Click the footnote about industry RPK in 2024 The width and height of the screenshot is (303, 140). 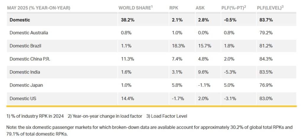point(35,116)
